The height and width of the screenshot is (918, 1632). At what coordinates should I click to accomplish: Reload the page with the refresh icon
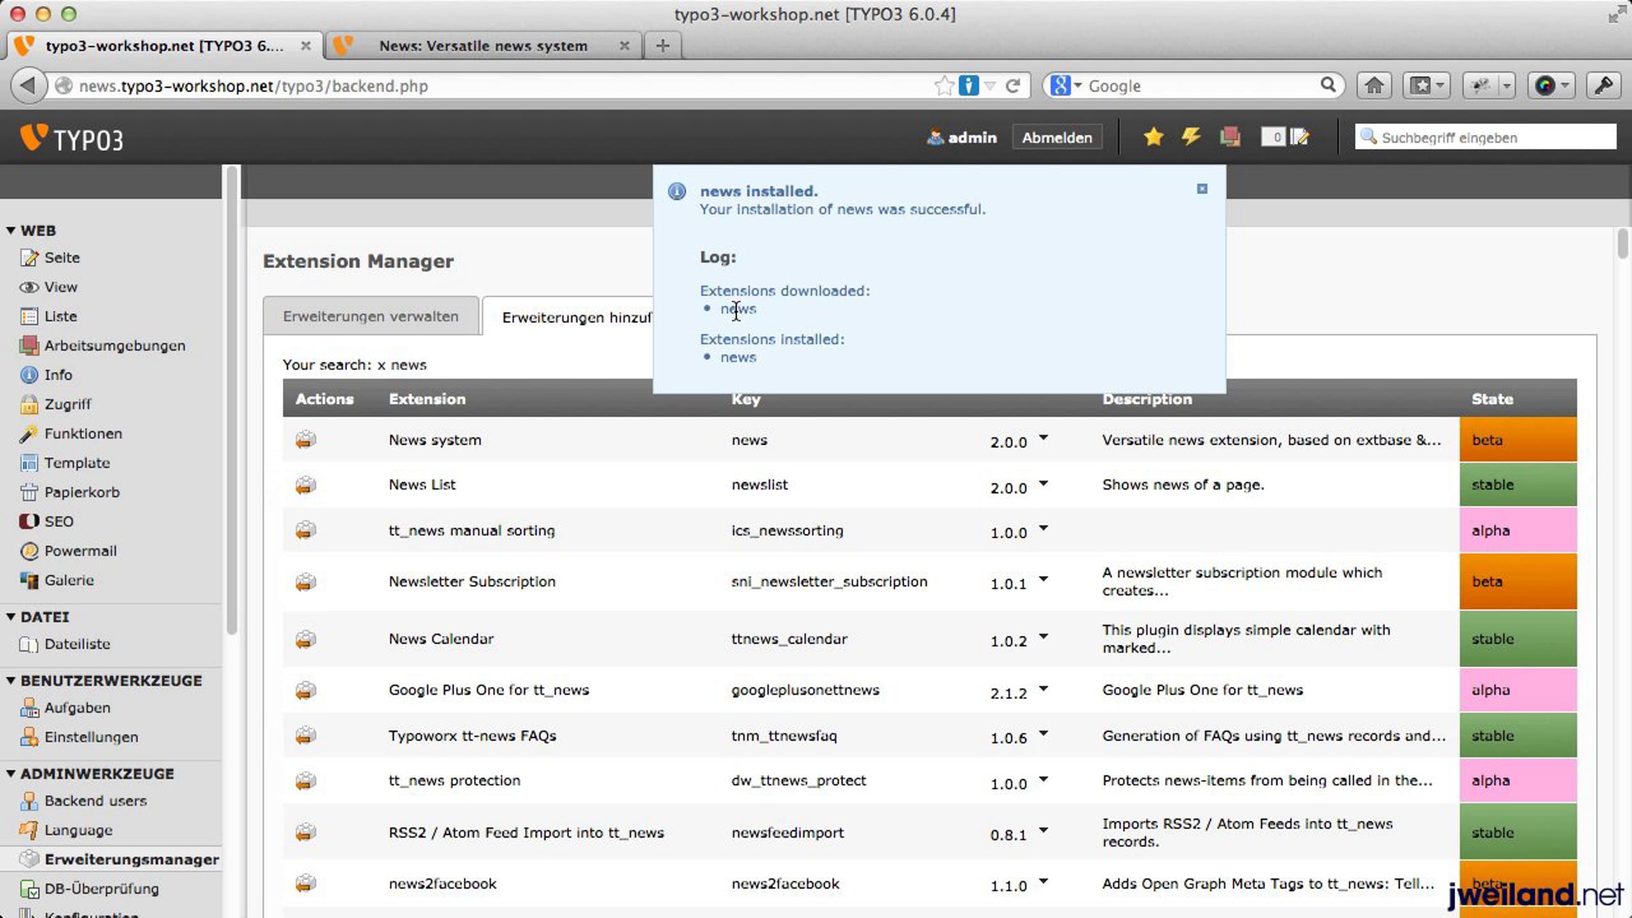[1013, 86]
